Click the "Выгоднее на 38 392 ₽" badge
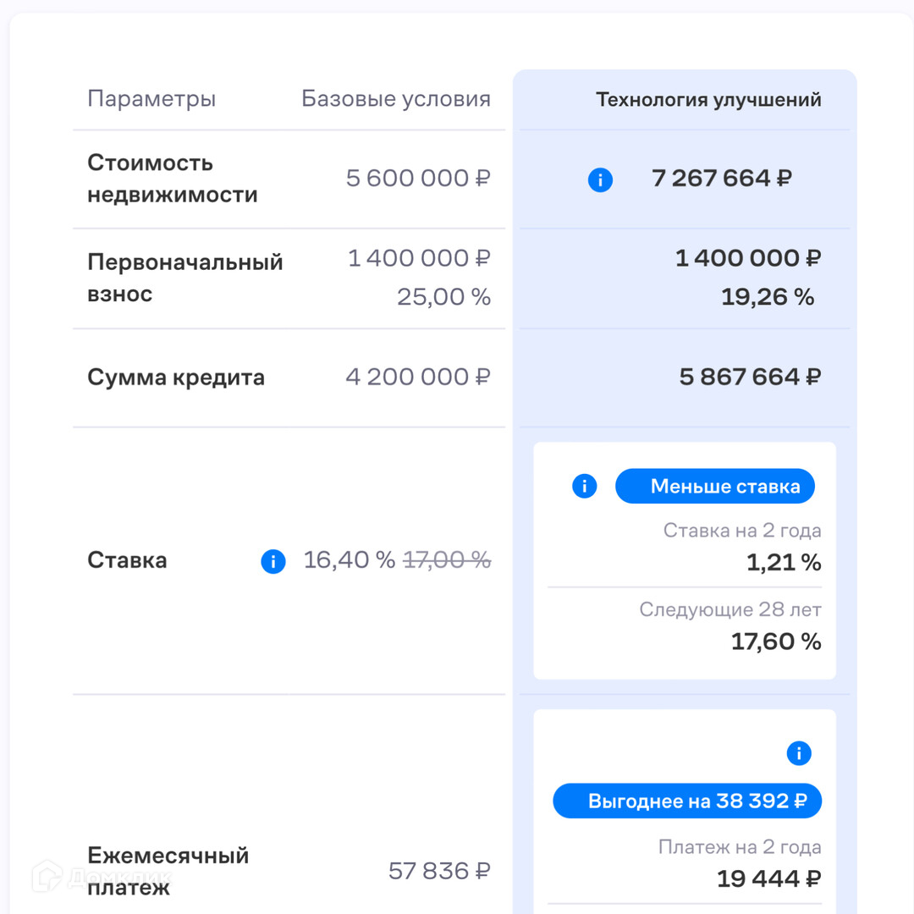 pyautogui.click(x=687, y=801)
